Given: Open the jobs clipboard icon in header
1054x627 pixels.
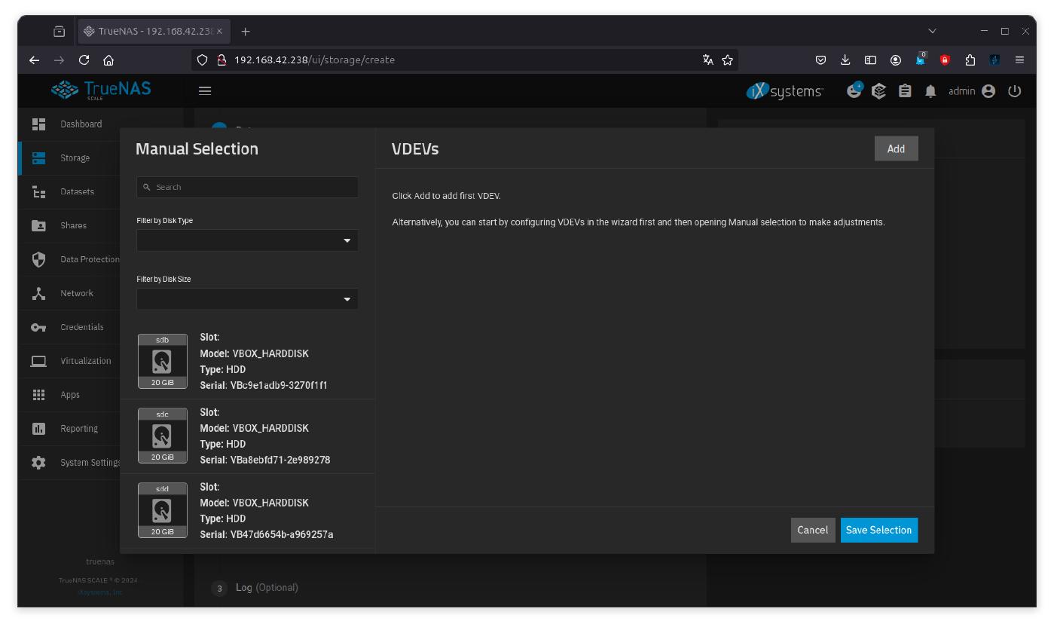Looking at the screenshot, I should coord(905,91).
